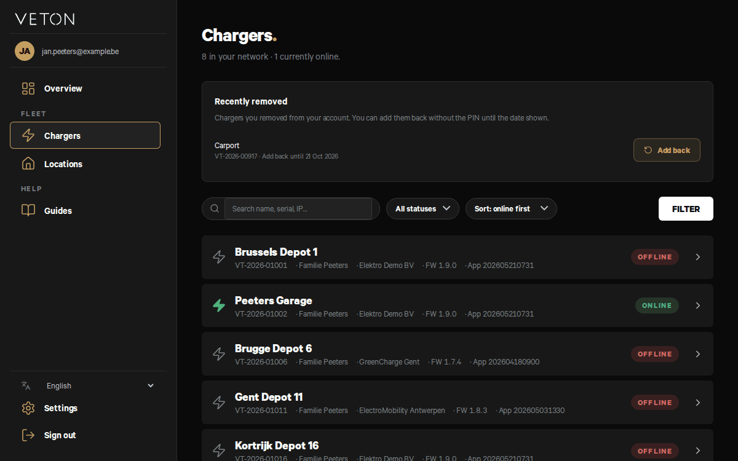Open Locations from the sidebar

tap(85, 164)
